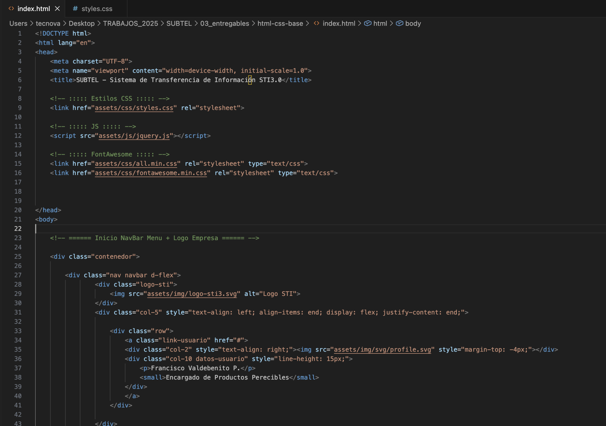Open html symbol in breadcrumb
Viewport: 606px width, 426px height.
tap(380, 23)
